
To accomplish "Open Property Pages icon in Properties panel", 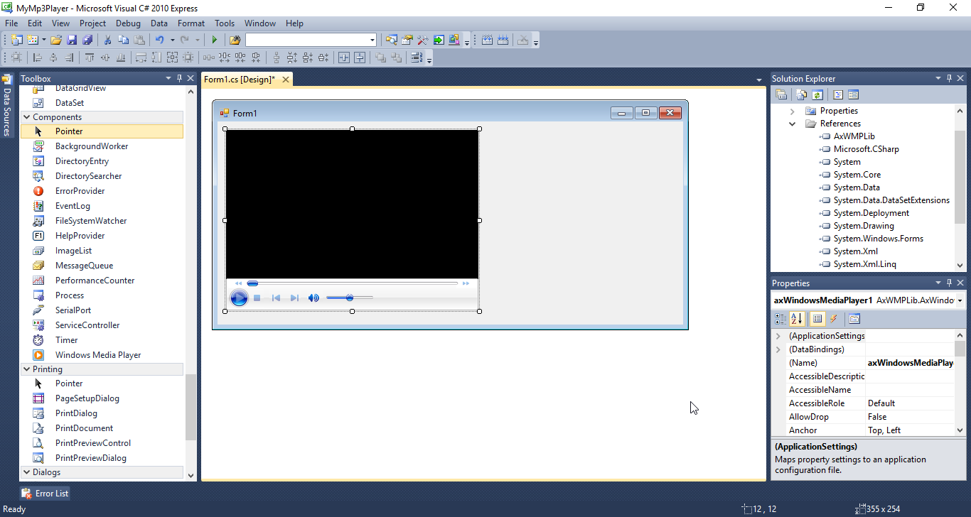I will pos(854,319).
